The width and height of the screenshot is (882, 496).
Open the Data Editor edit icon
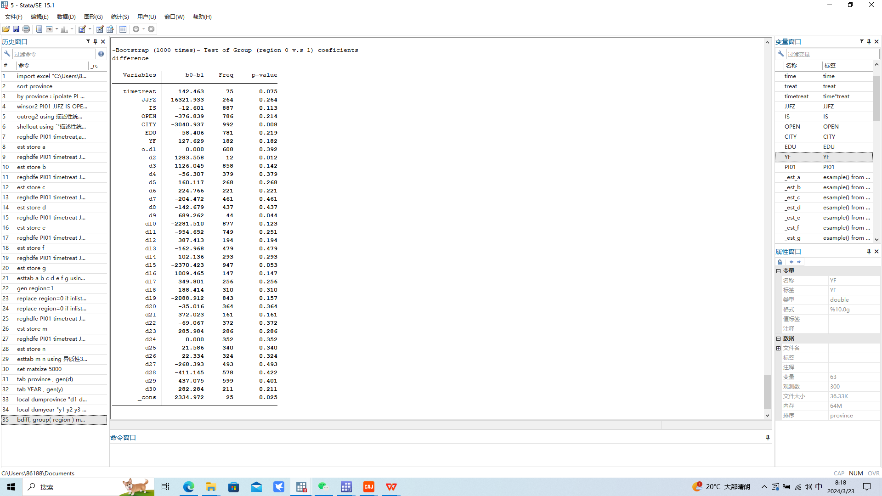click(x=100, y=29)
